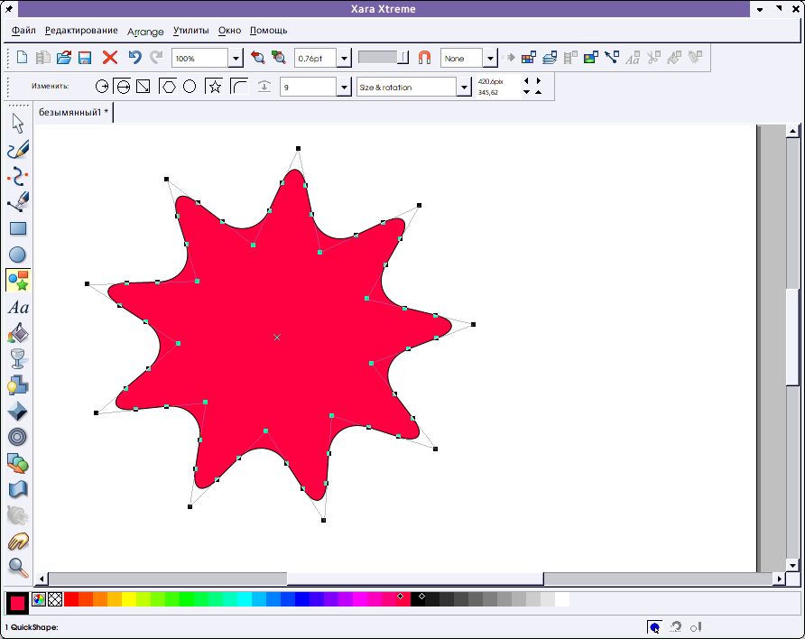This screenshot has height=639, width=805.
Task: Toggle the magnet snap button
Action: (424, 58)
